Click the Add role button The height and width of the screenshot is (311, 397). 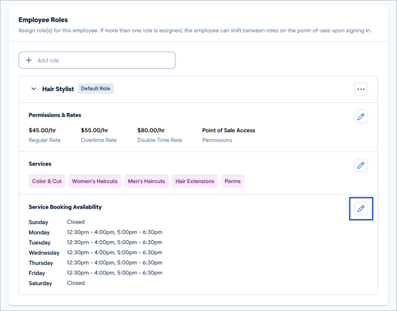(x=97, y=60)
